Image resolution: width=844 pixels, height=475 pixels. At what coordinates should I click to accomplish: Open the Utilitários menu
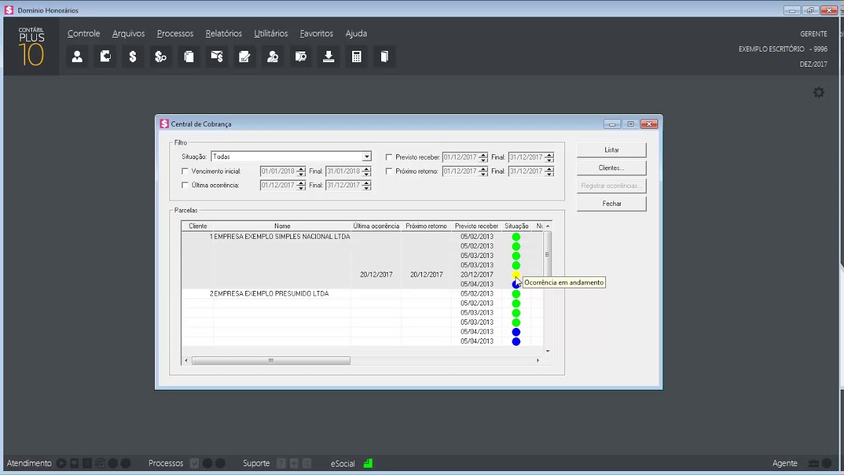point(271,34)
